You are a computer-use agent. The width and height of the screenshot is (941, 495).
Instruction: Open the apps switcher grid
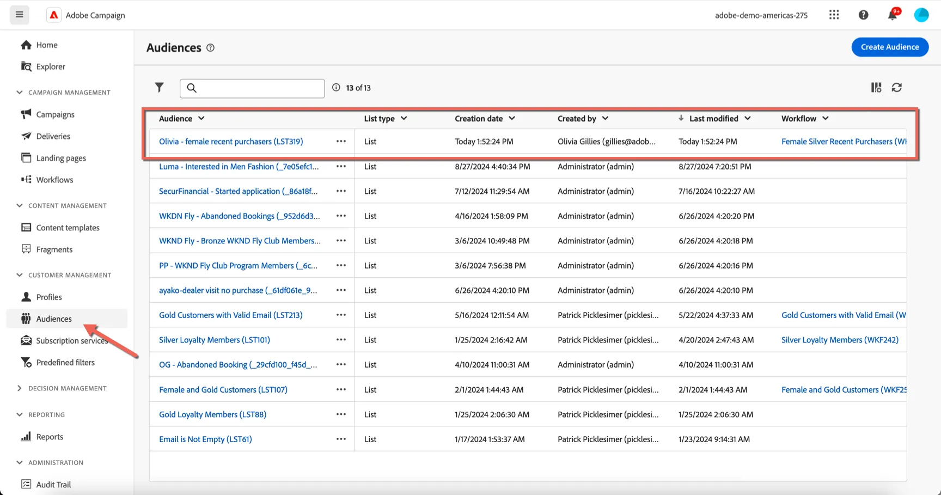coord(834,15)
